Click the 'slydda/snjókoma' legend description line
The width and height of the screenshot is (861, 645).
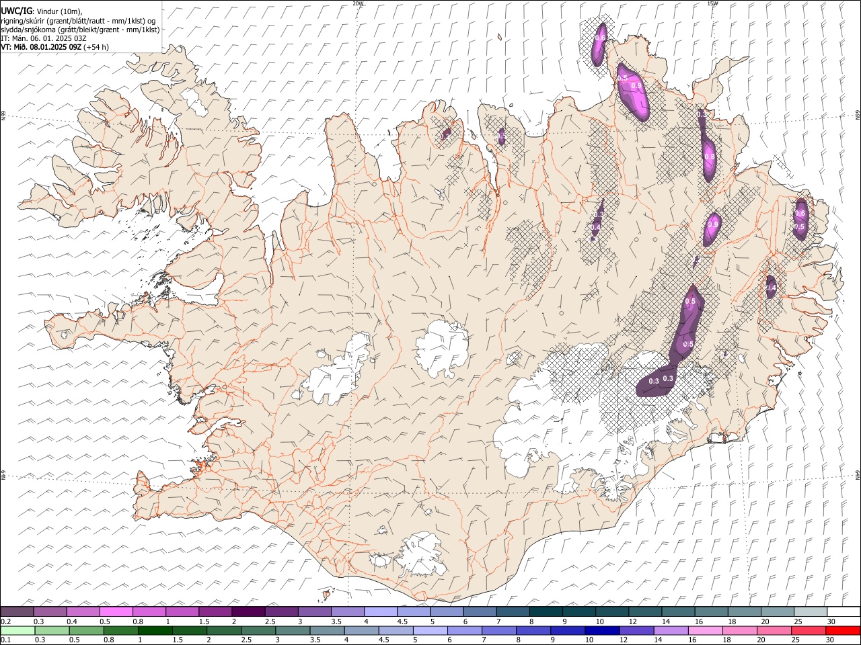pyautogui.click(x=80, y=30)
